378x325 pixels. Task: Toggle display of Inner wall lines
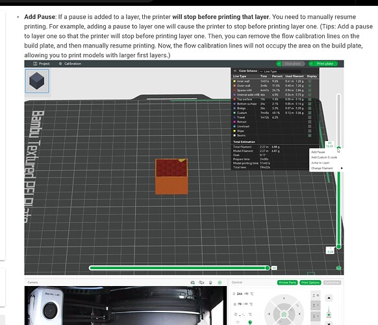coord(310,81)
